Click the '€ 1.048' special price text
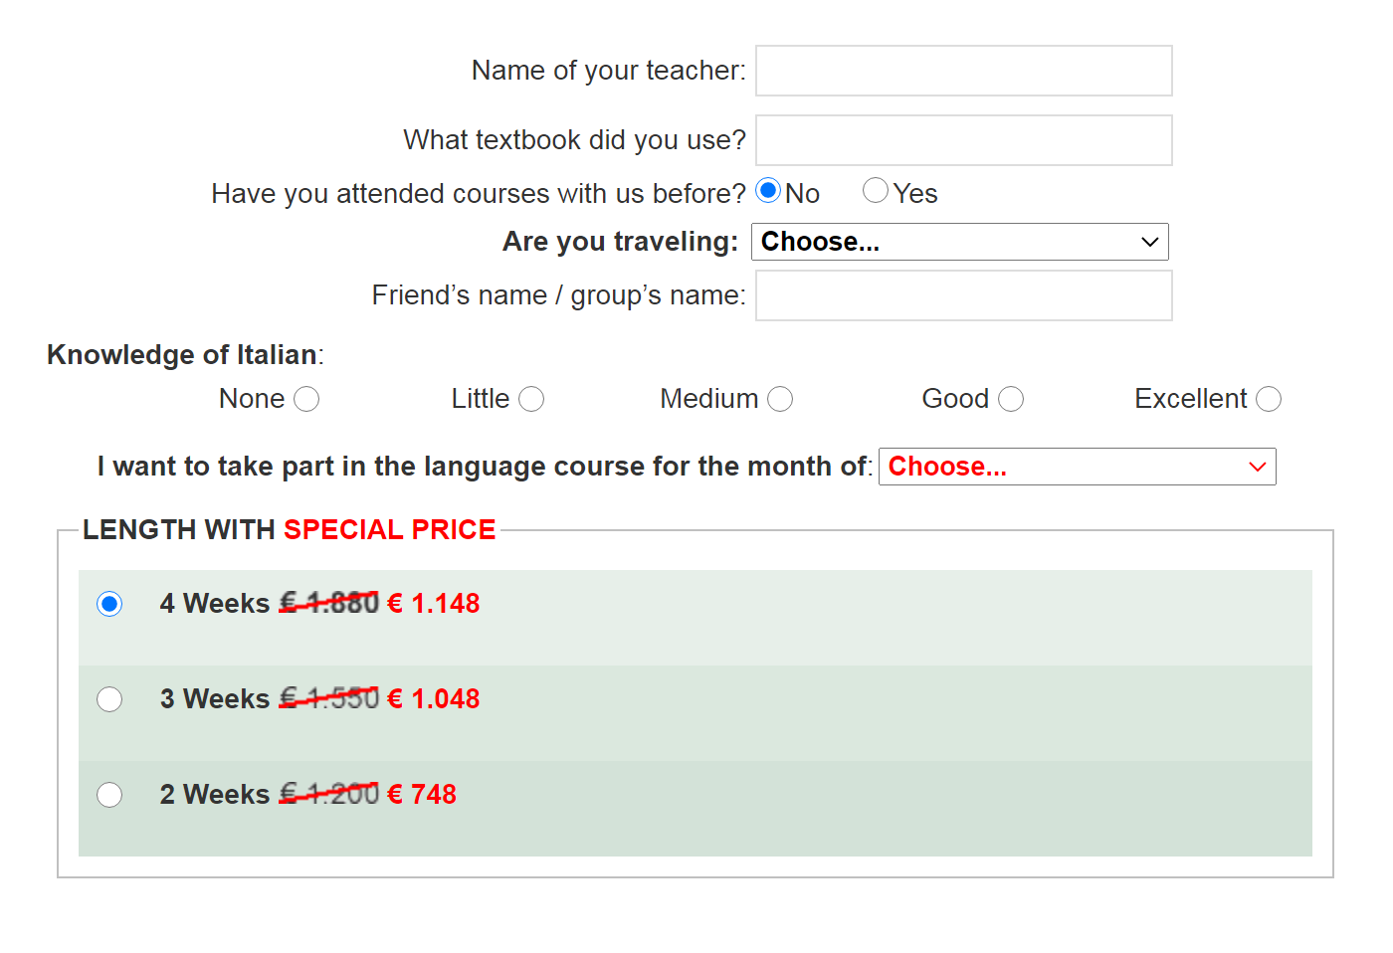The width and height of the screenshot is (1393, 953). point(434,699)
